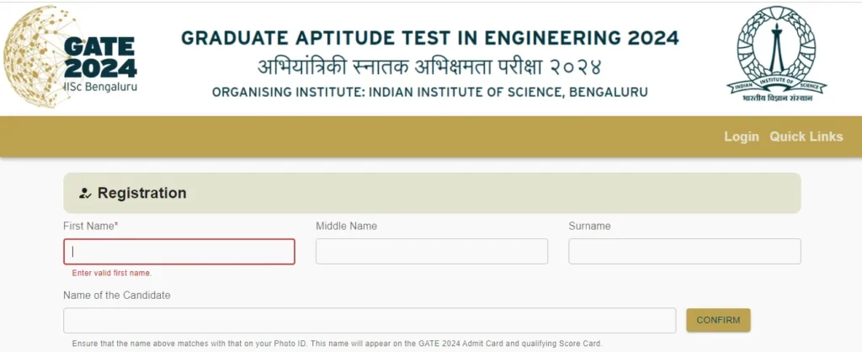Open the Quick Links menu

[806, 137]
